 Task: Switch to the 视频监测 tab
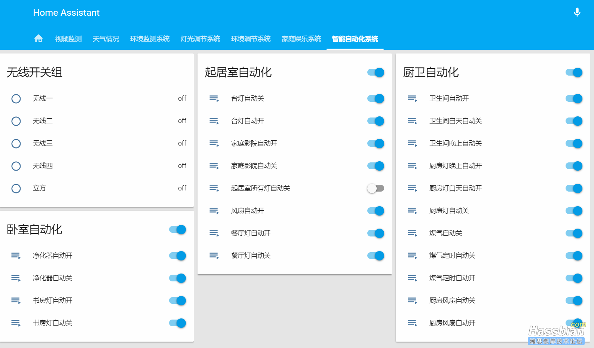coord(68,39)
